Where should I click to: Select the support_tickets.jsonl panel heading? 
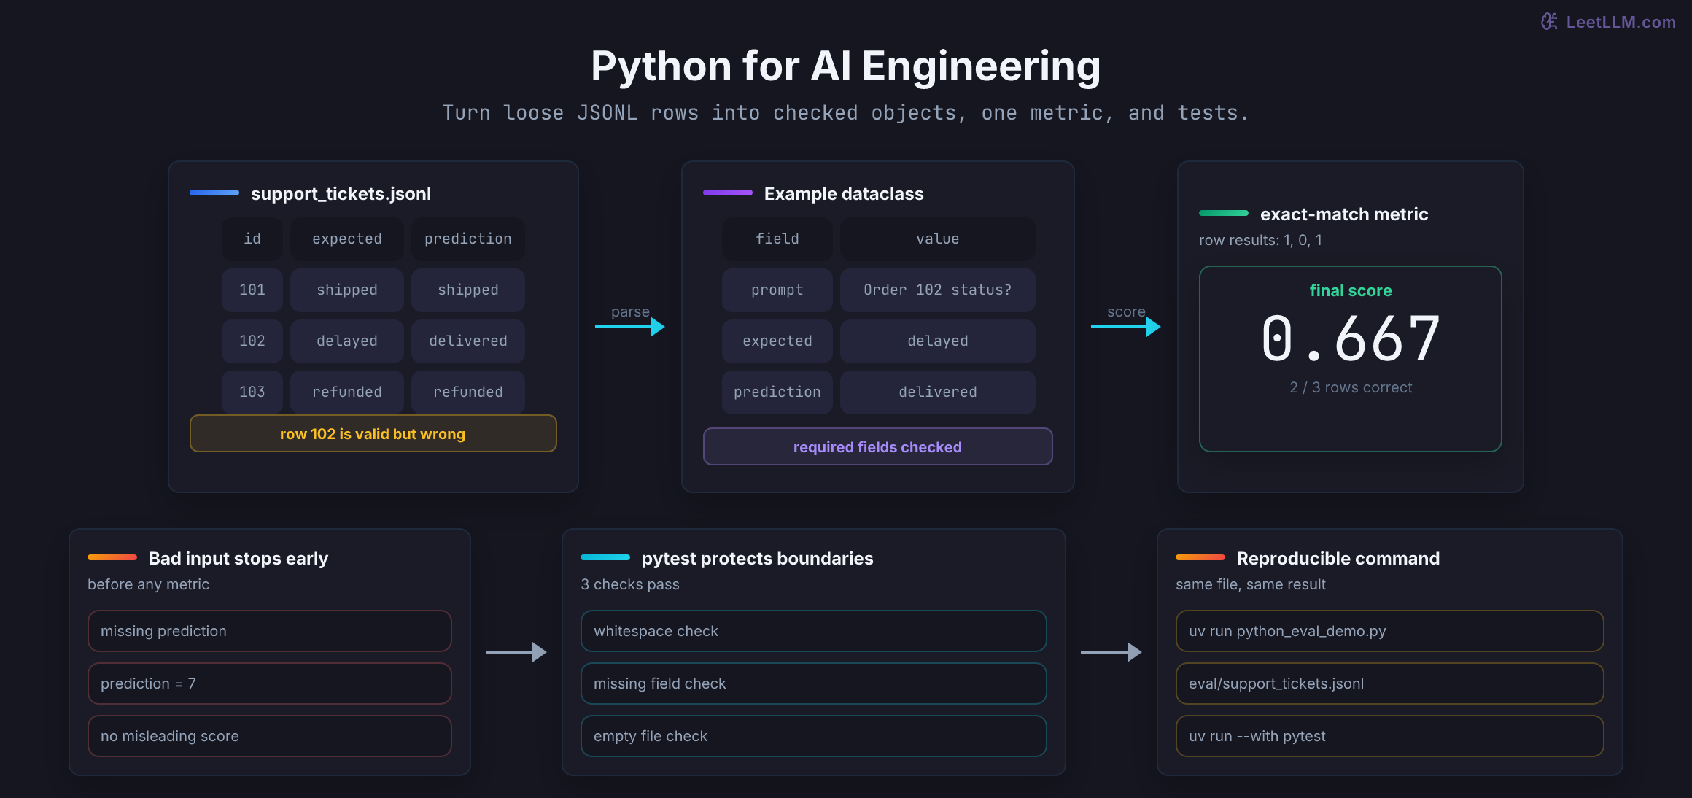(x=341, y=193)
